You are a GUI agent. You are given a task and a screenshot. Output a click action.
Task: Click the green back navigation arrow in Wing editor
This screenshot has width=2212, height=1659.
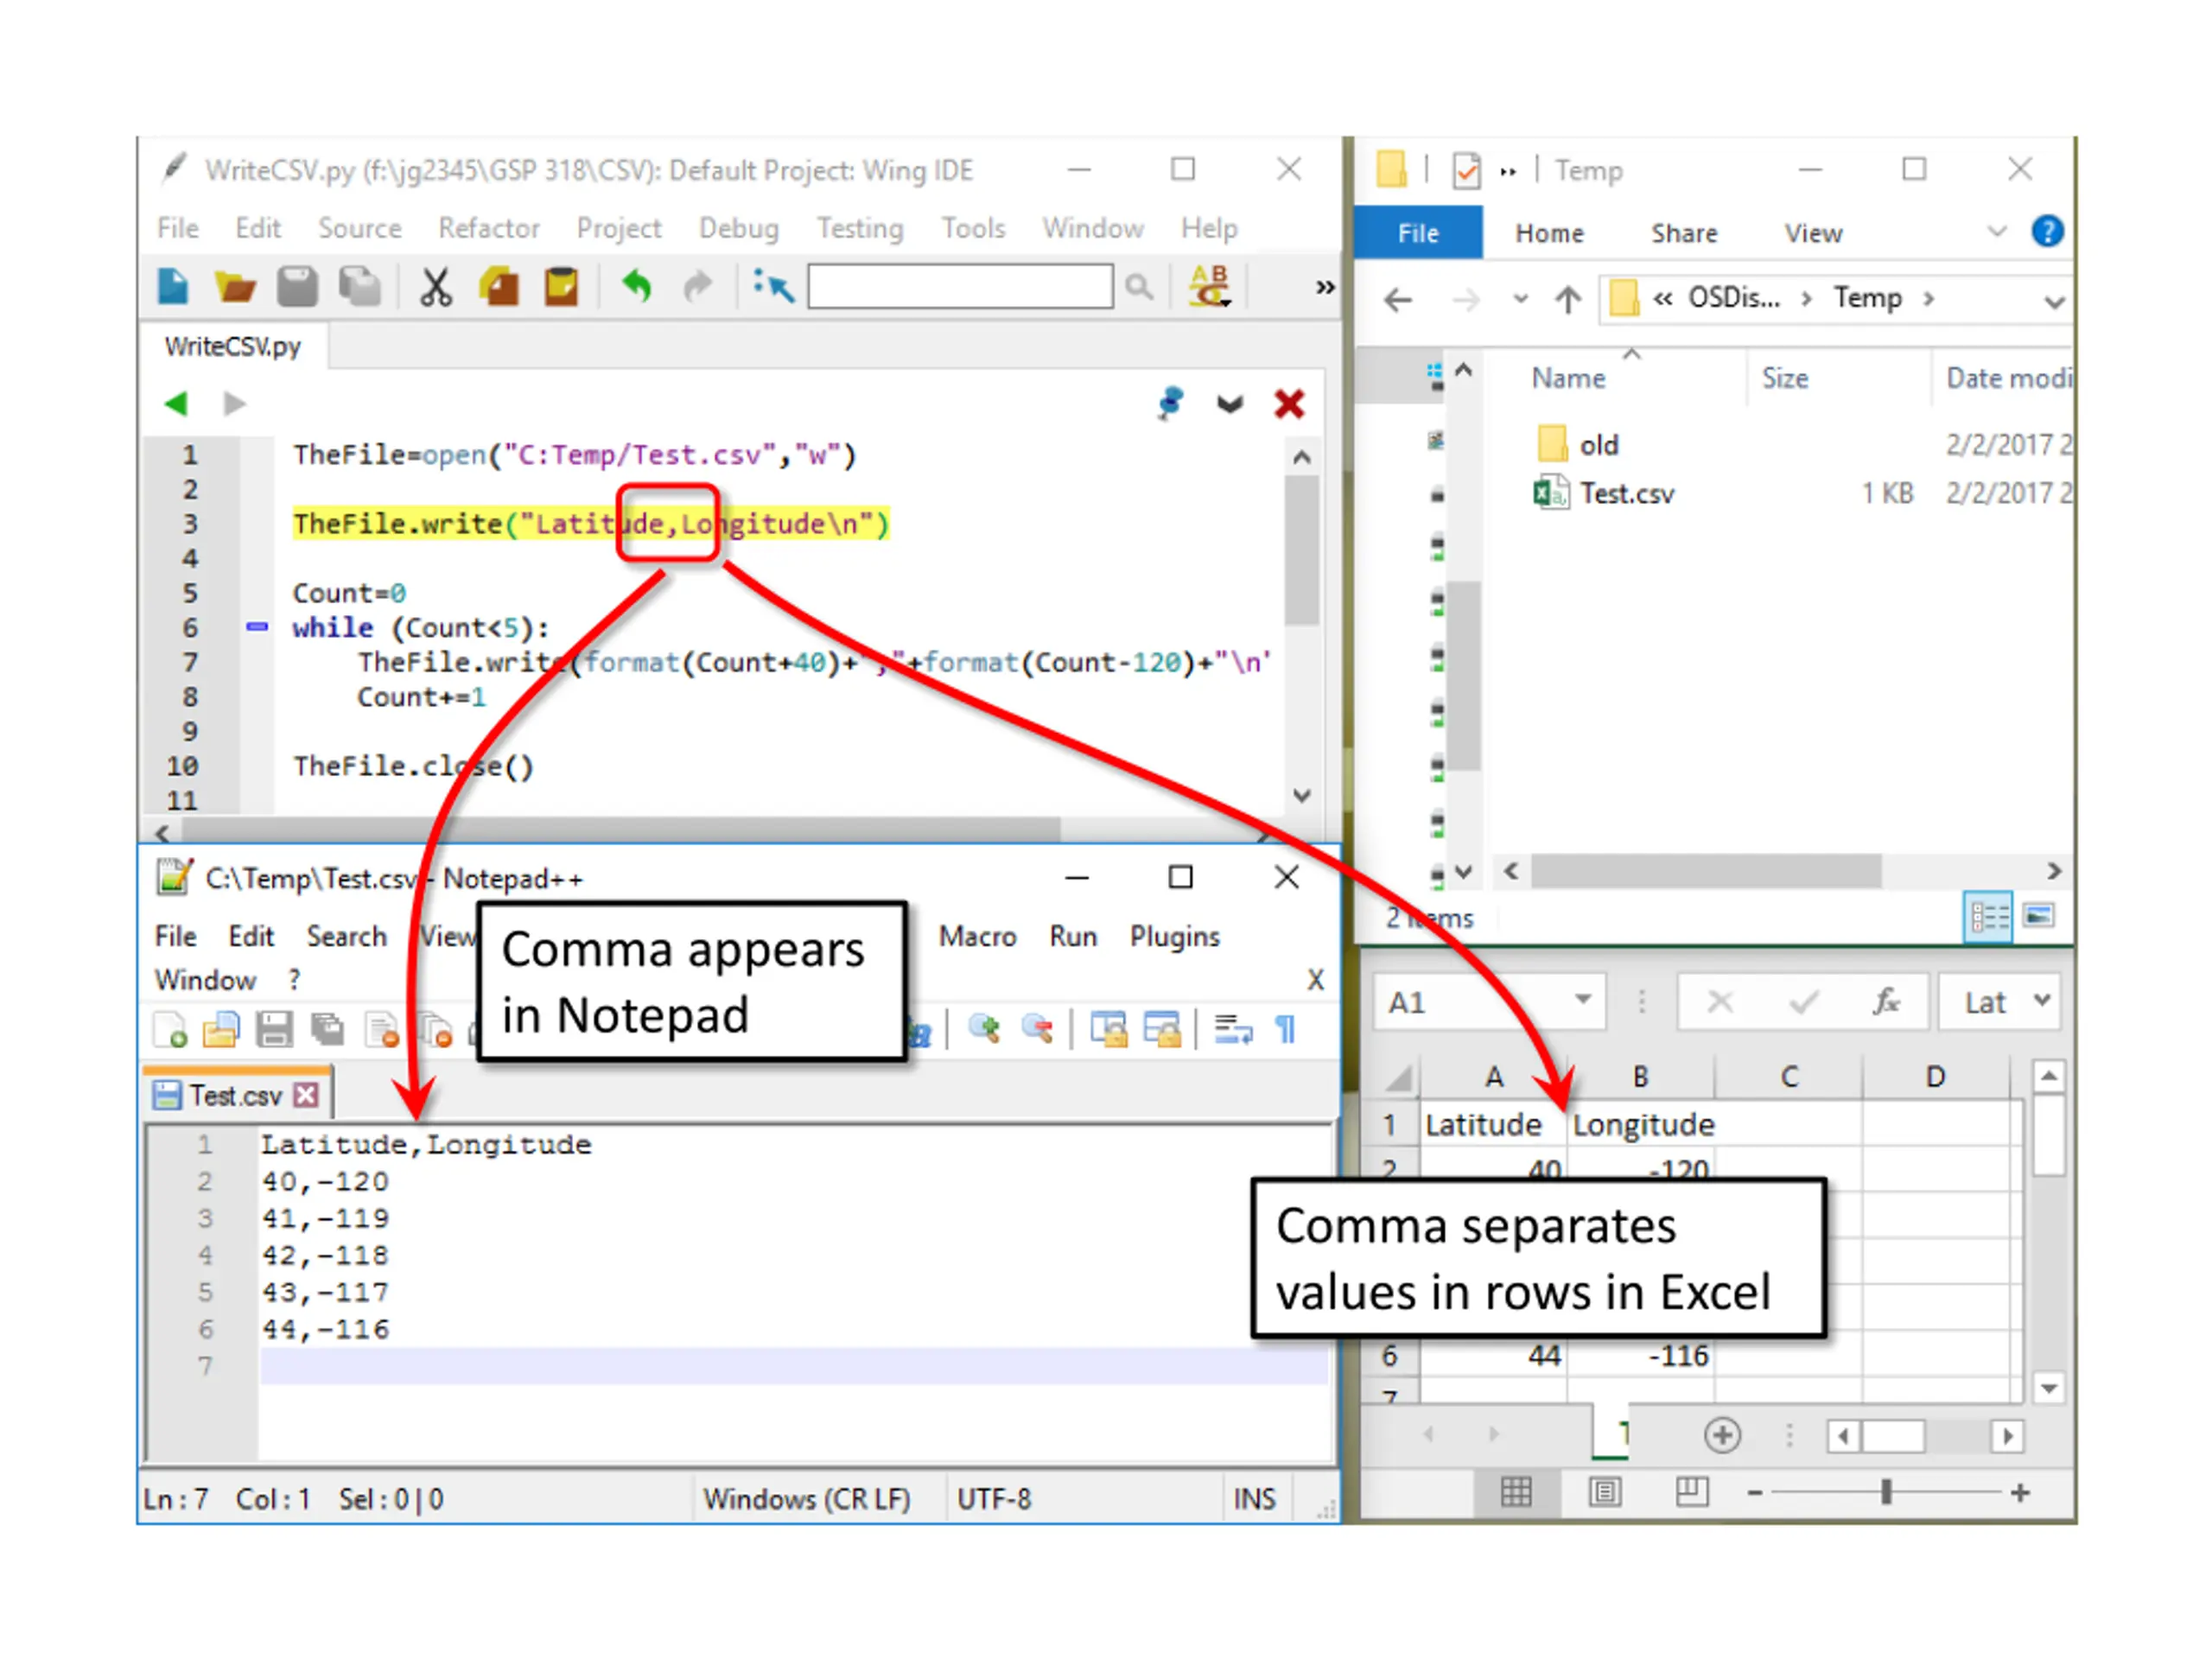(176, 404)
